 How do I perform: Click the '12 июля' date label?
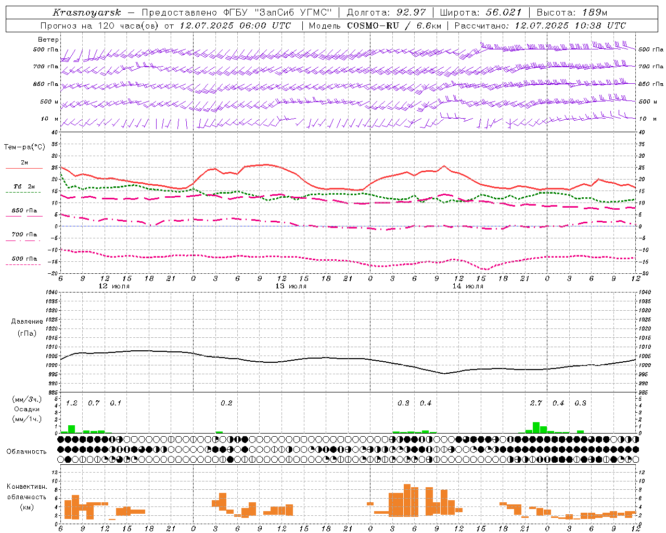pyautogui.click(x=114, y=286)
